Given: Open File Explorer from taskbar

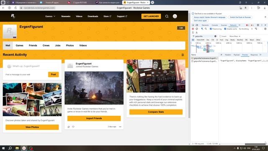Looking at the screenshot, I should (x=17, y=148).
